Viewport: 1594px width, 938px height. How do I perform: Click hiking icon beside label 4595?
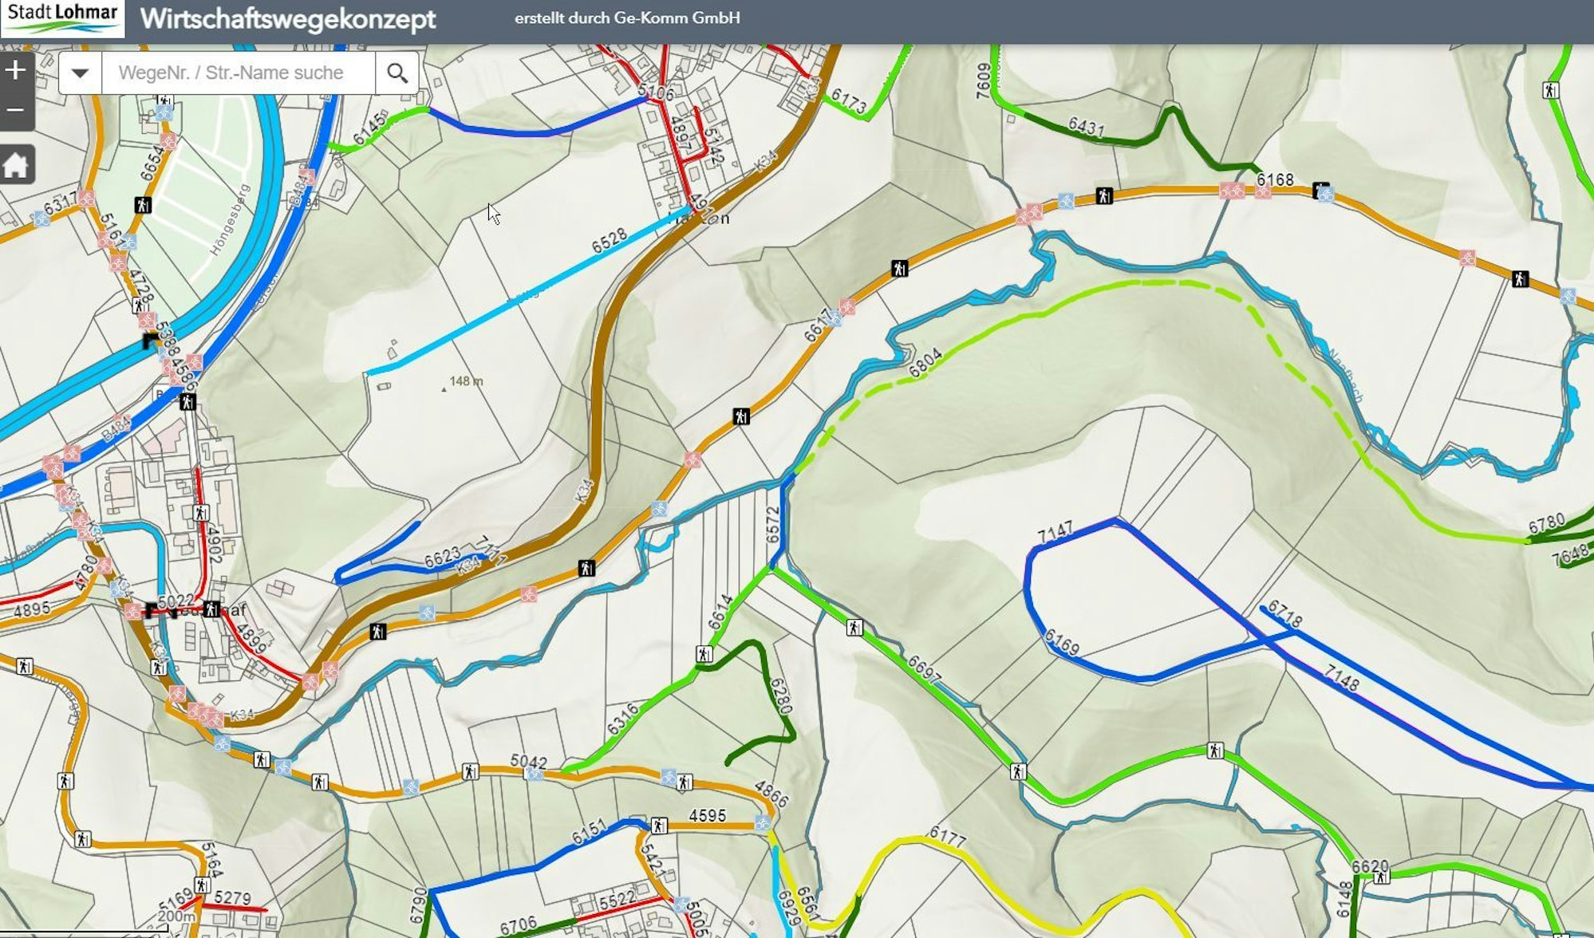tap(659, 825)
